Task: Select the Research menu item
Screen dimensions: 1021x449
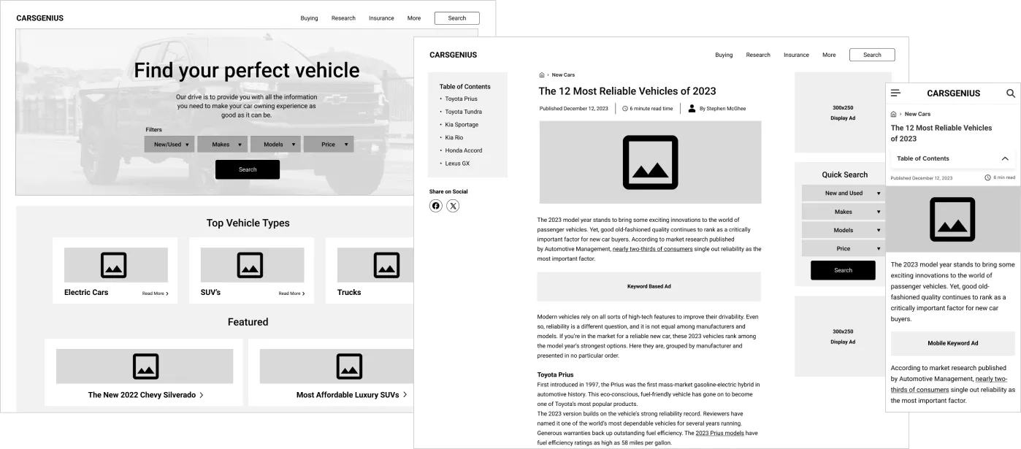Action: tap(758, 55)
